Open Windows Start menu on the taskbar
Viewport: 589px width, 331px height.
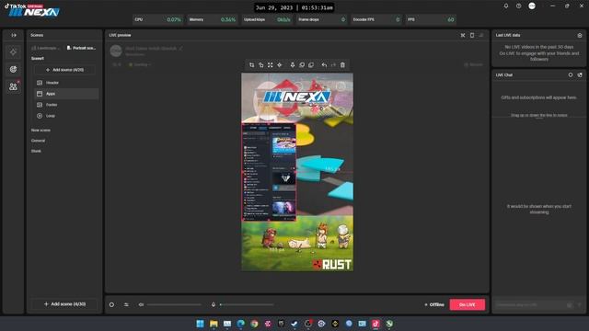click(x=201, y=324)
